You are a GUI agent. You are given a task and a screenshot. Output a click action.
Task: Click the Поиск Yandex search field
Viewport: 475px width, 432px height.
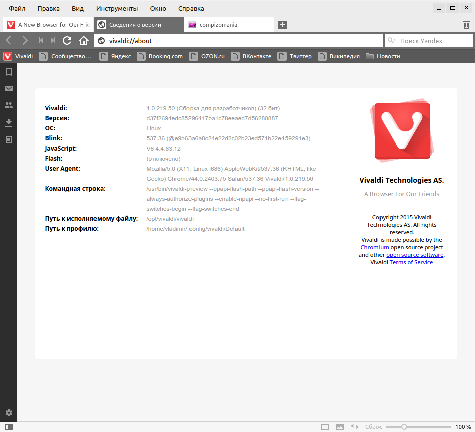point(429,41)
